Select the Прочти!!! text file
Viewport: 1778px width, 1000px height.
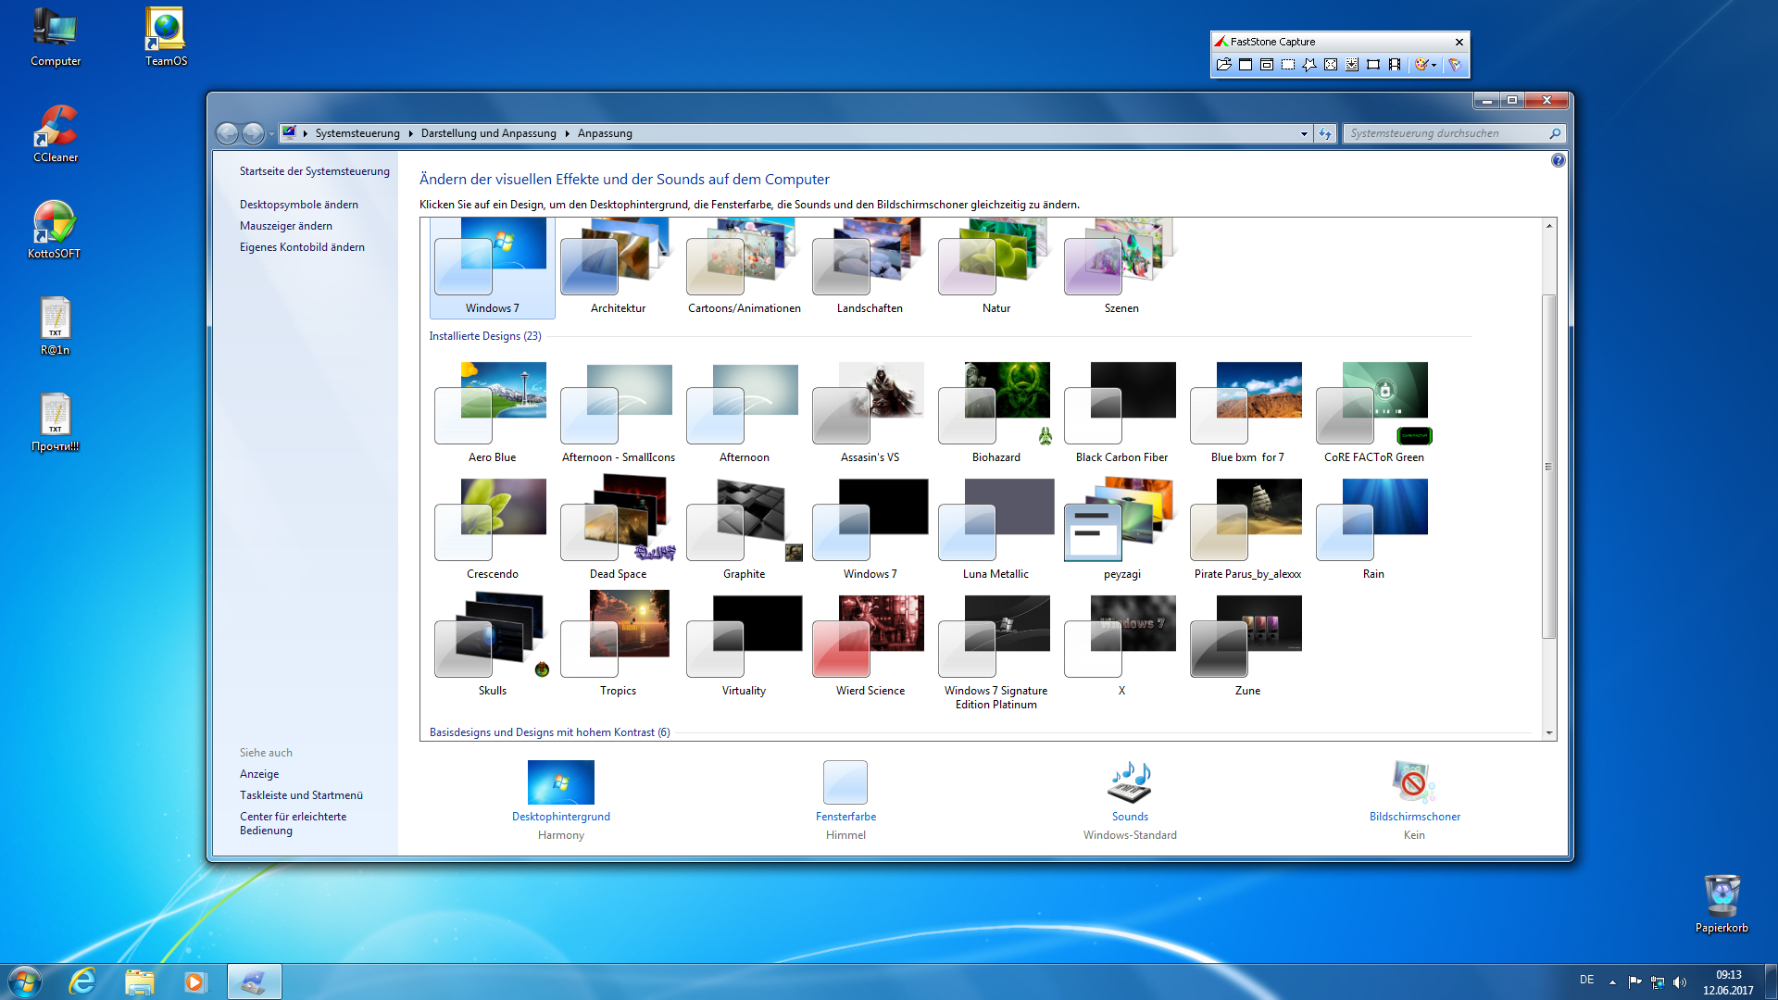pos(56,422)
